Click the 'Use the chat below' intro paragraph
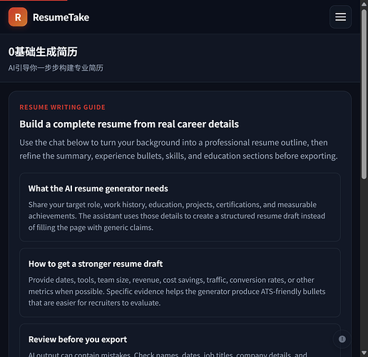Screen dimensions: 368x357 click(178, 149)
